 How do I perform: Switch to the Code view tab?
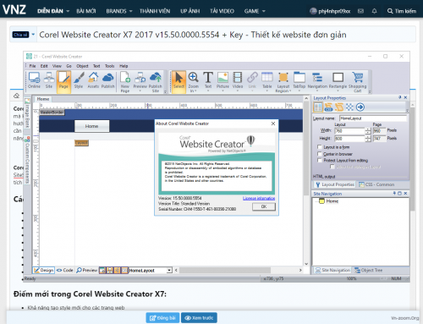65,270
